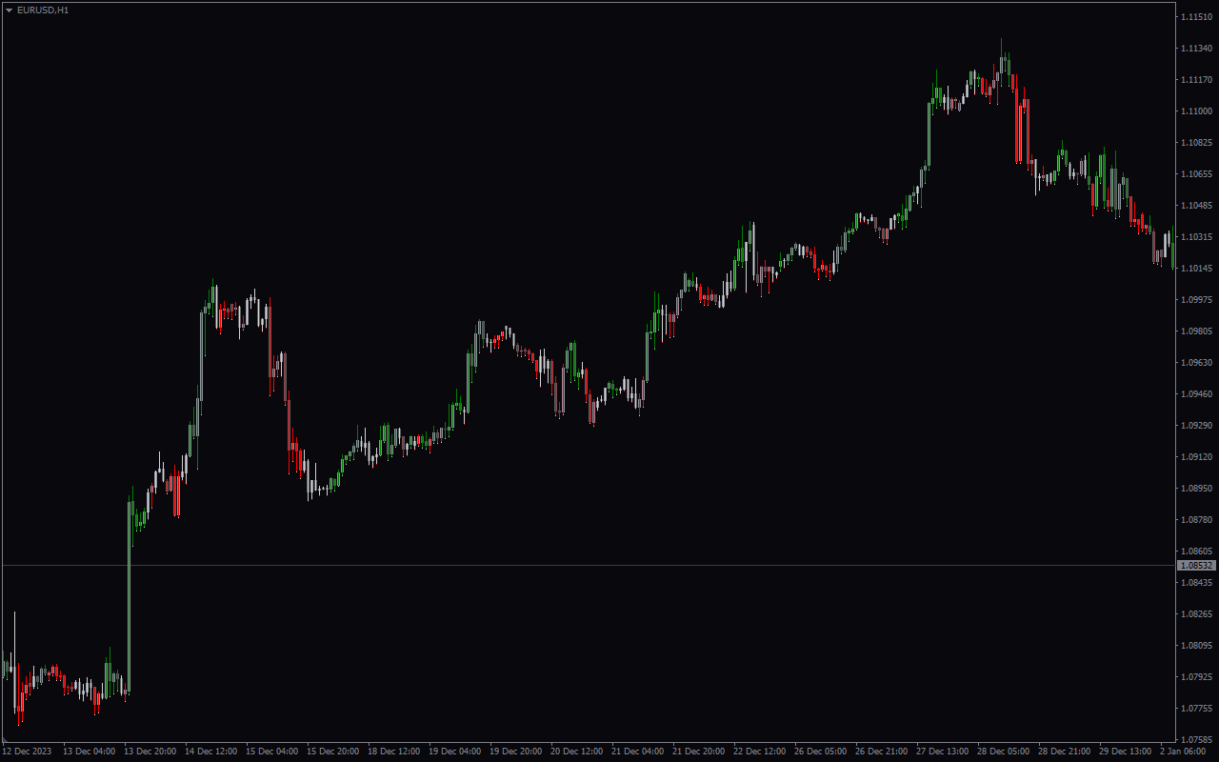Click the 20 Dec 12:00 time label
This screenshot has height=762, width=1219.
pyautogui.click(x=577, y=752)
